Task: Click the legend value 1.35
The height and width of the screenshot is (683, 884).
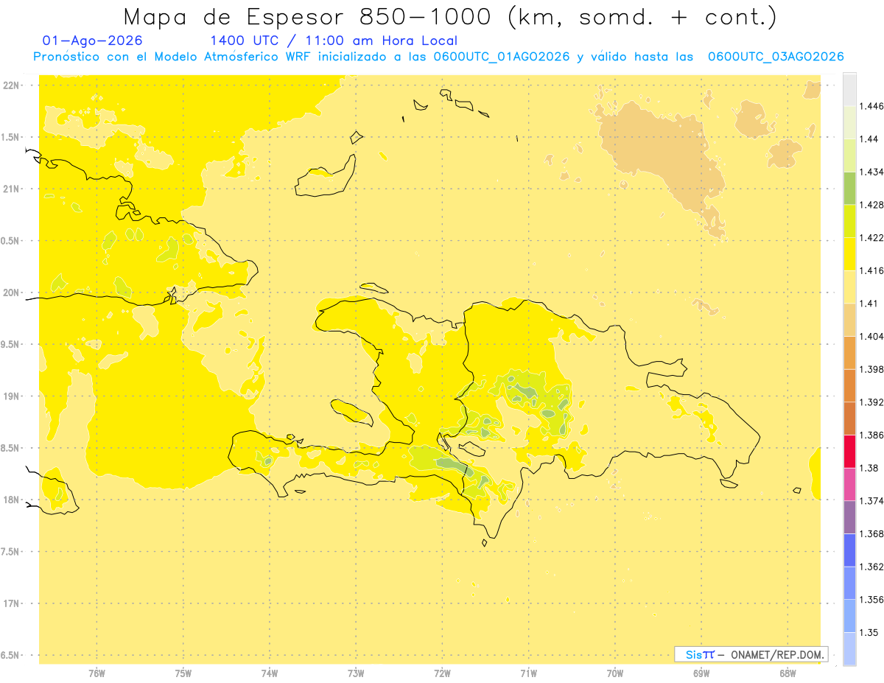Action: [x=869, y=632]
